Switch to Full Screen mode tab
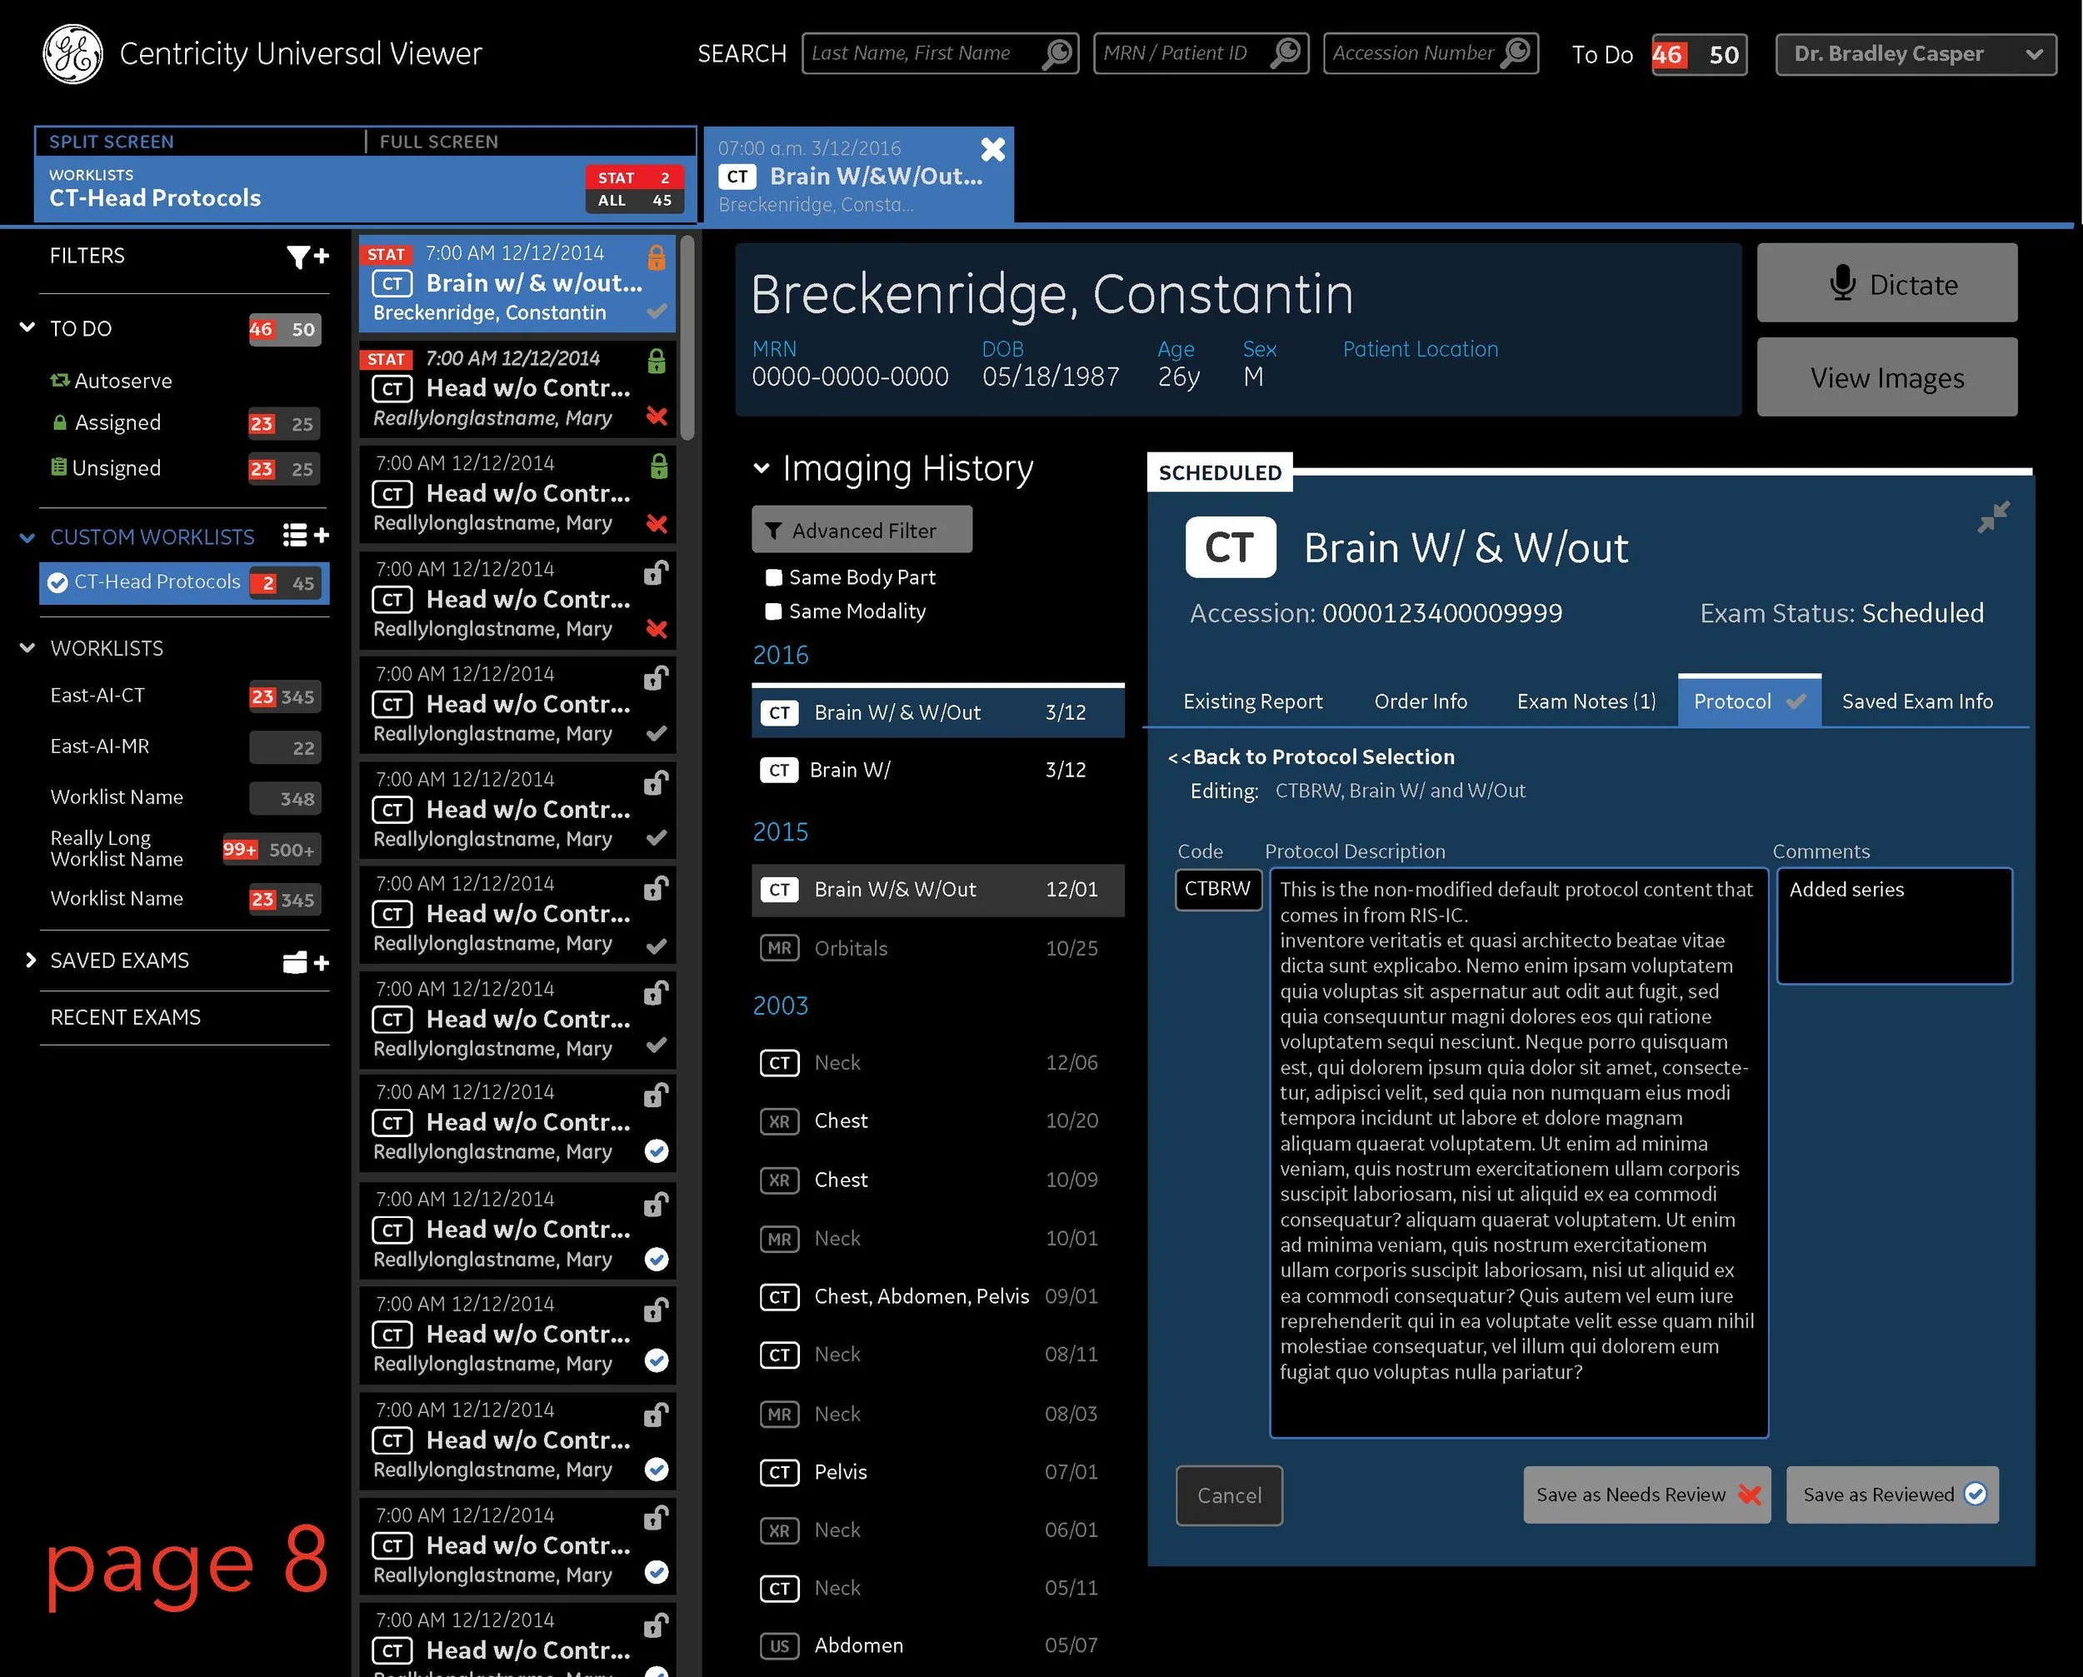Viewport: 2083px width, 1677px height. [438, 142]
